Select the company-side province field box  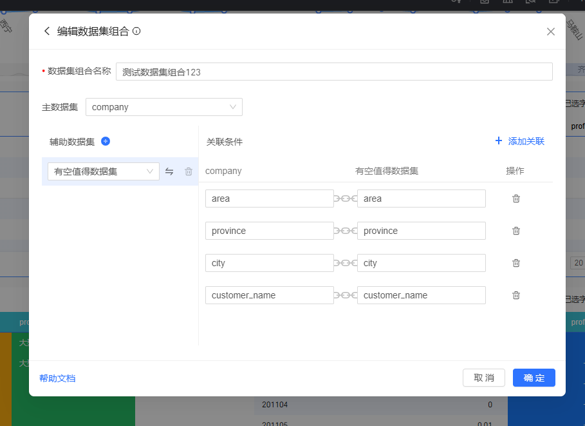[269, 231]
